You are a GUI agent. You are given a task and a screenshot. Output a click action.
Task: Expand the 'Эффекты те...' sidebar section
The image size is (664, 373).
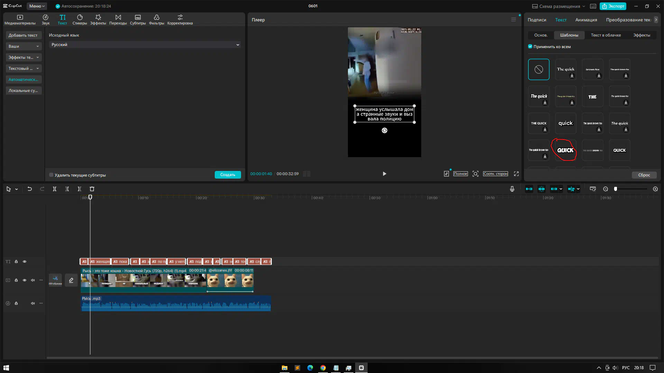coord(24,57)
